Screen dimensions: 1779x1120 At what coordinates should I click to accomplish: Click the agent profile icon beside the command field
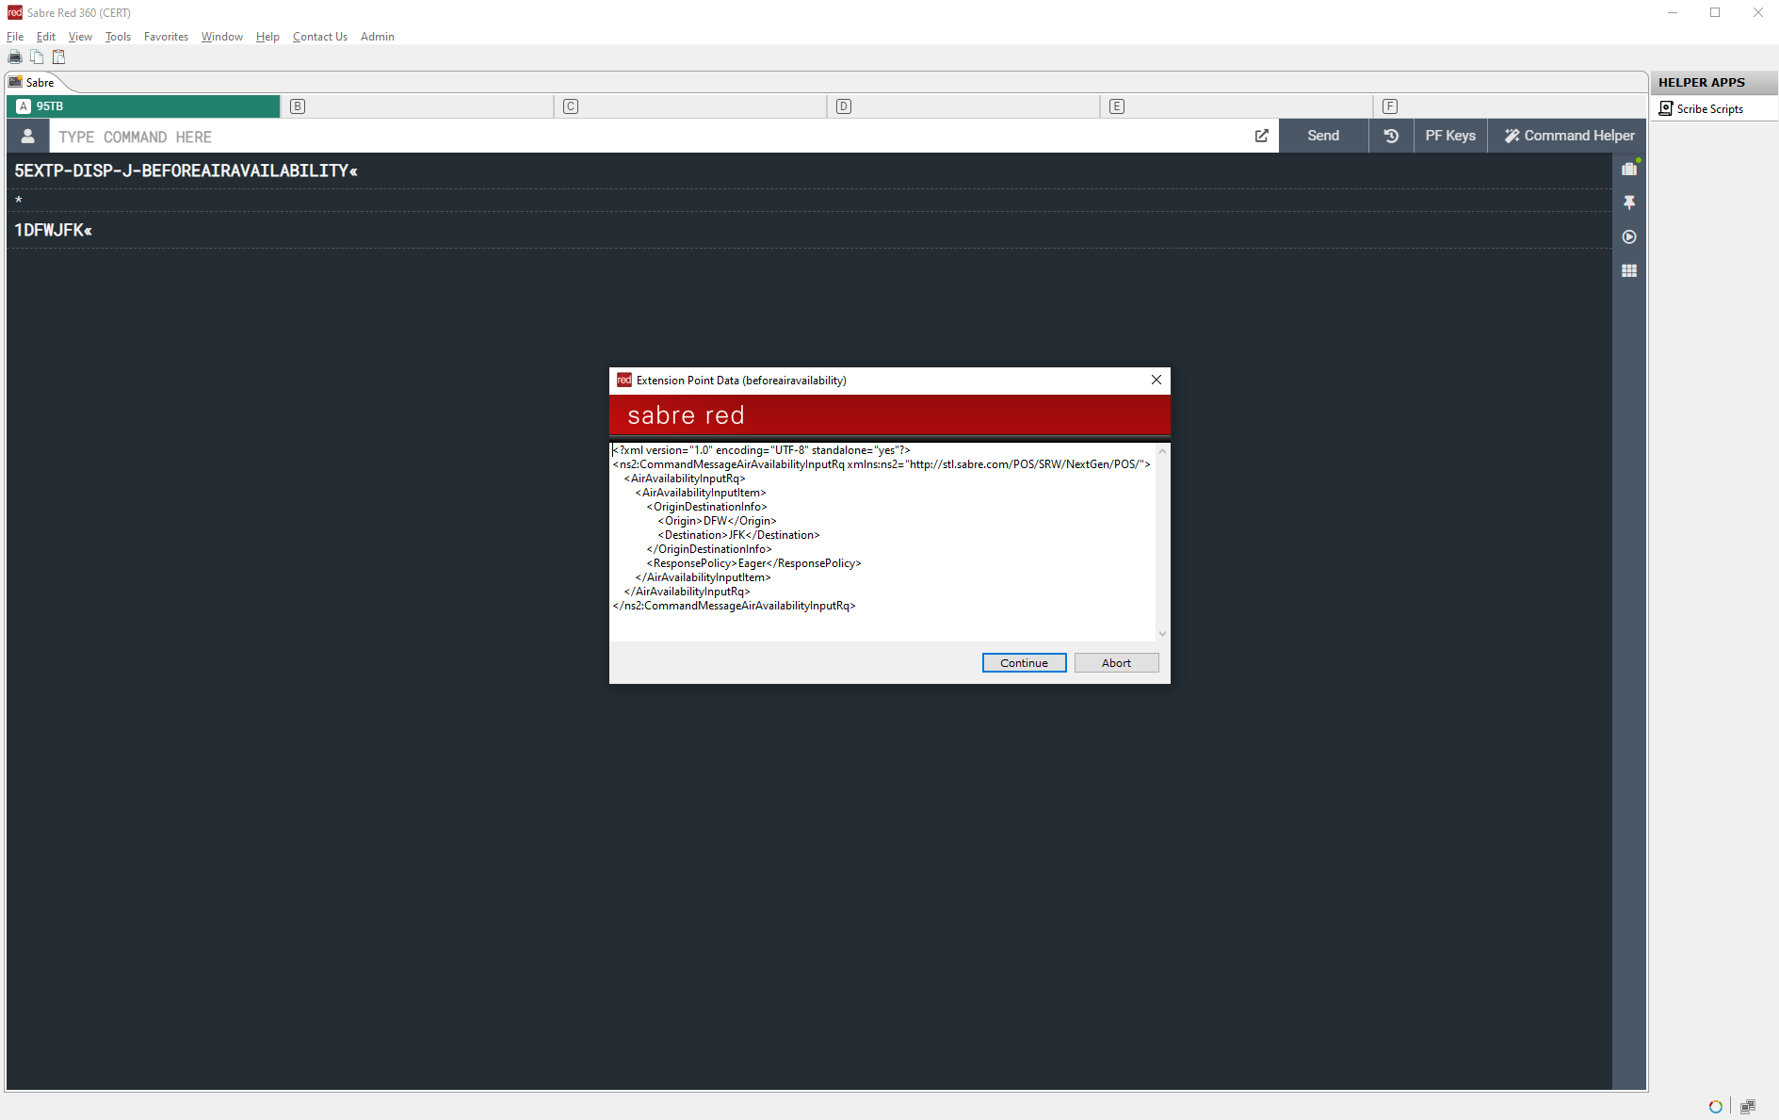click(28, 136)
